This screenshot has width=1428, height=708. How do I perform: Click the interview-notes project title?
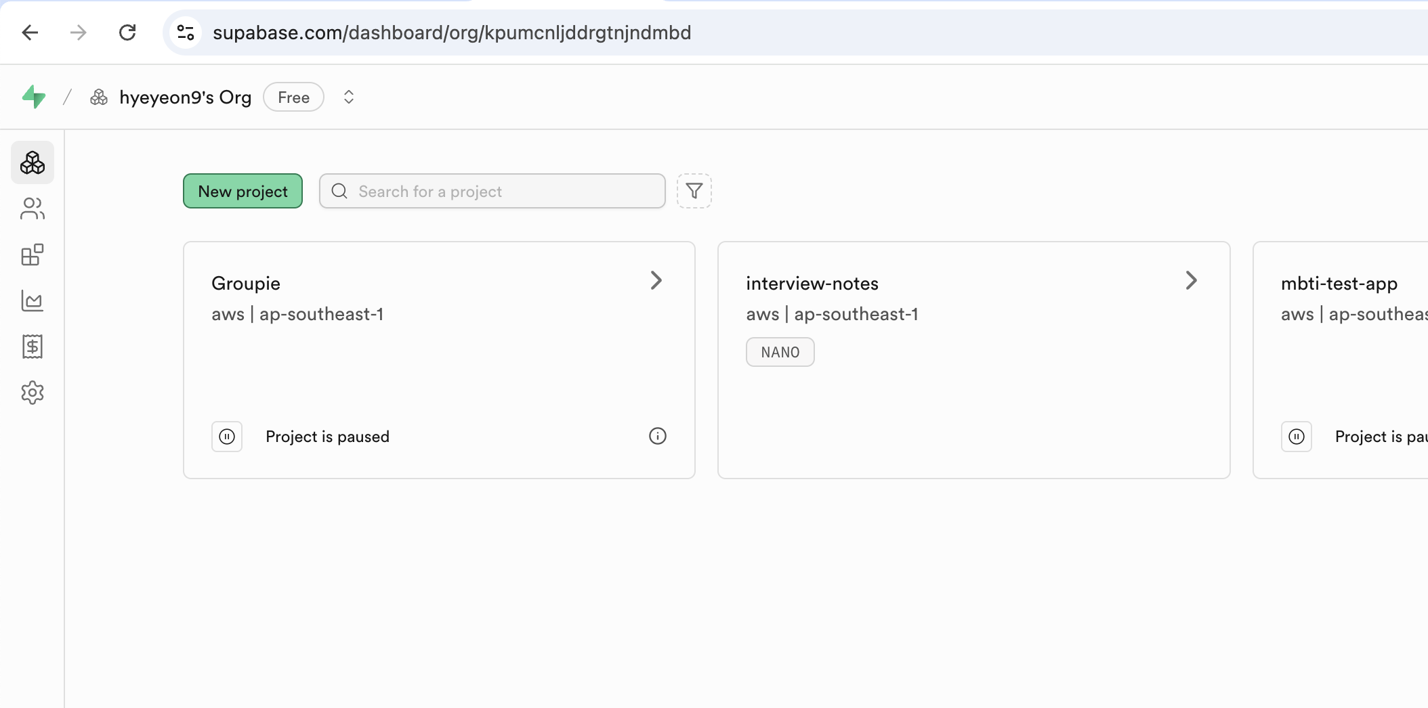click(812, 284)
